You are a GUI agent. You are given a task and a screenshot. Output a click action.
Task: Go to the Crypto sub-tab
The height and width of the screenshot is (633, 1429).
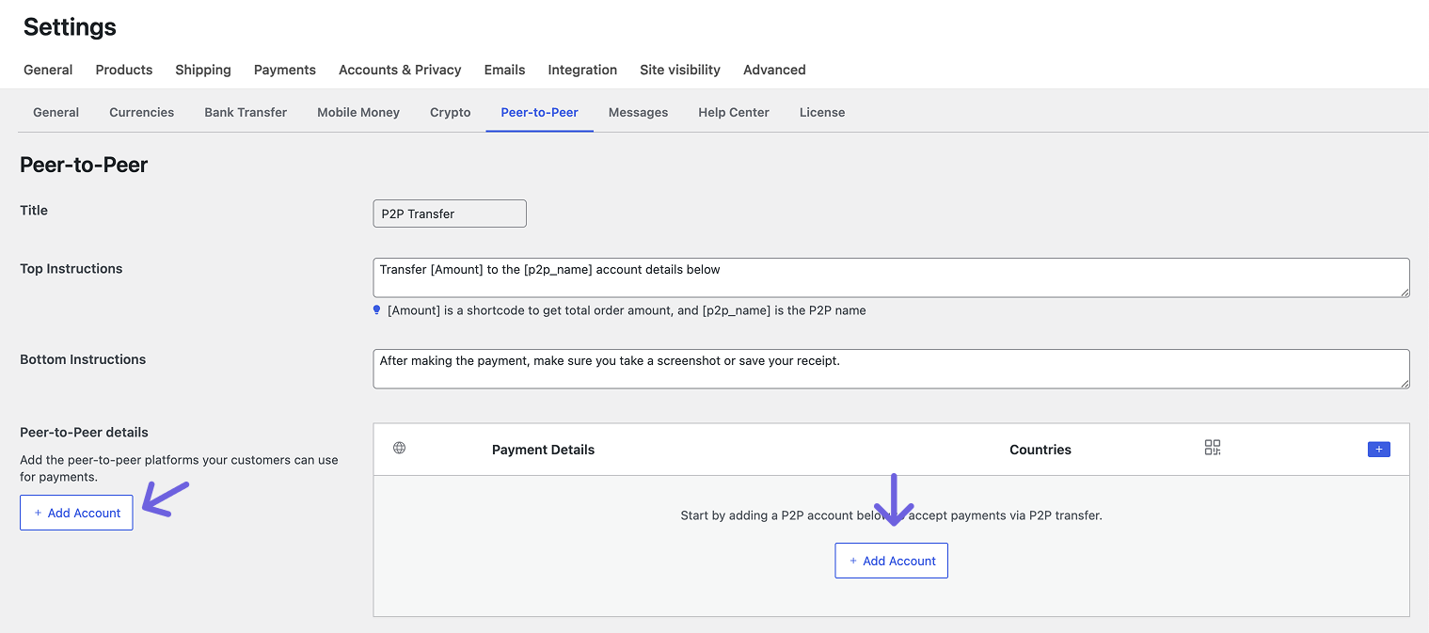(x=450, y=112)
